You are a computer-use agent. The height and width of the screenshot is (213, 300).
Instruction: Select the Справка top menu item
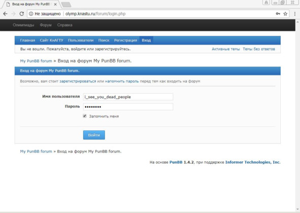(x=64, y=25)
